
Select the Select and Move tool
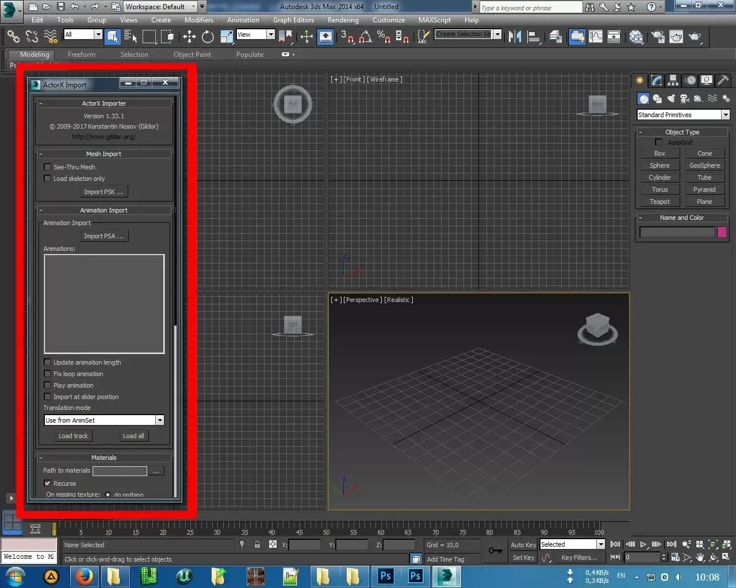(x=189, y=37)
